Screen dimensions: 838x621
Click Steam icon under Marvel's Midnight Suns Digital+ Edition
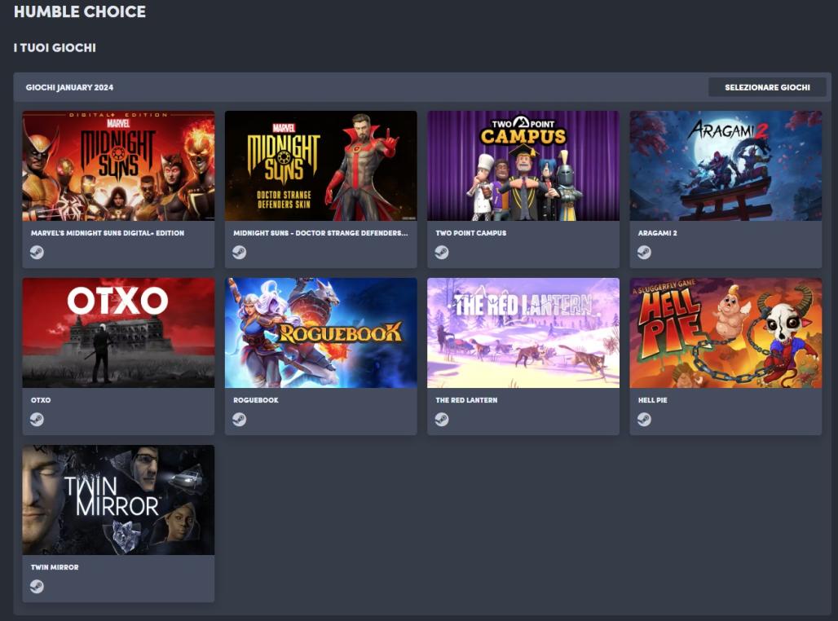click(x=37, y=252)
